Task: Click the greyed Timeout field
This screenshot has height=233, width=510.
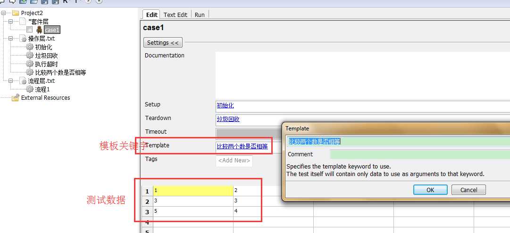Action: pos(249,133)
